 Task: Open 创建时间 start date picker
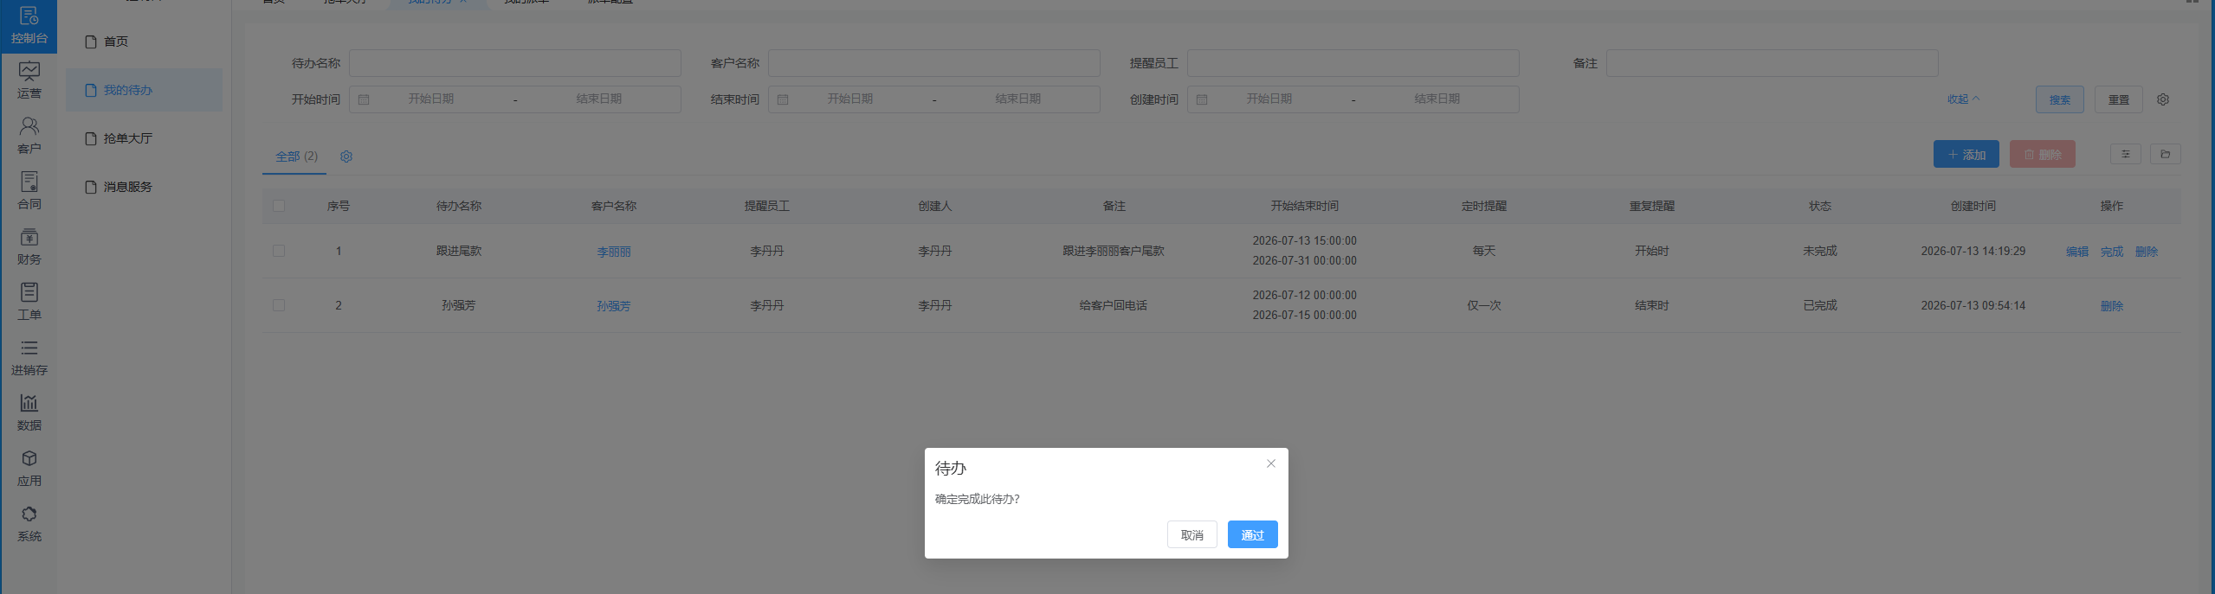pos(1269,99)
